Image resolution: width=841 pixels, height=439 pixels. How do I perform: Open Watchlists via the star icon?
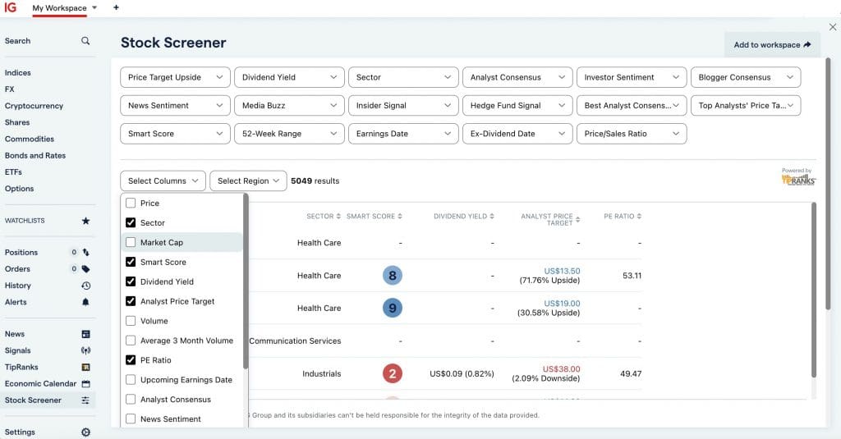[x=85, y=221]
